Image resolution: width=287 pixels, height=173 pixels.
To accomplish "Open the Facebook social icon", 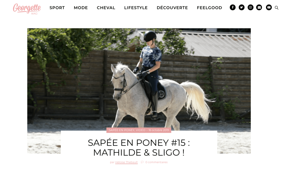I will coord(233,8).
